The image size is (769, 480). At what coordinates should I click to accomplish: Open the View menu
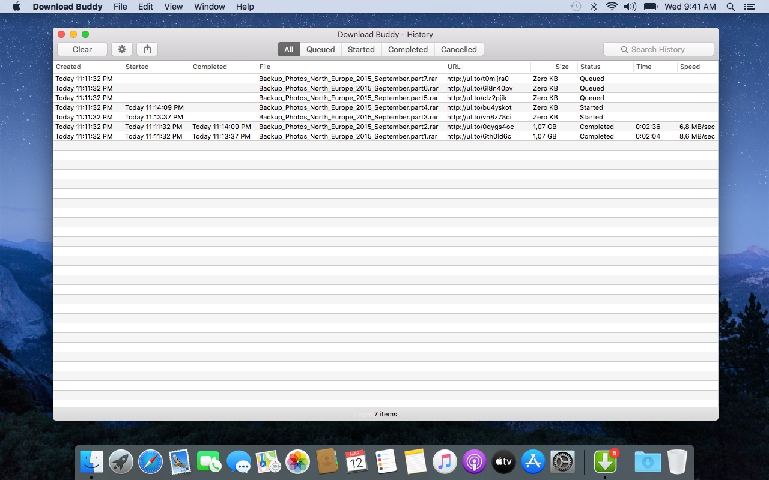[174, 7]
